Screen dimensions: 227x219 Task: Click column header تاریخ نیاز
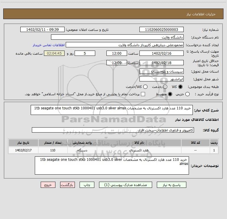[x=23, y=143]
